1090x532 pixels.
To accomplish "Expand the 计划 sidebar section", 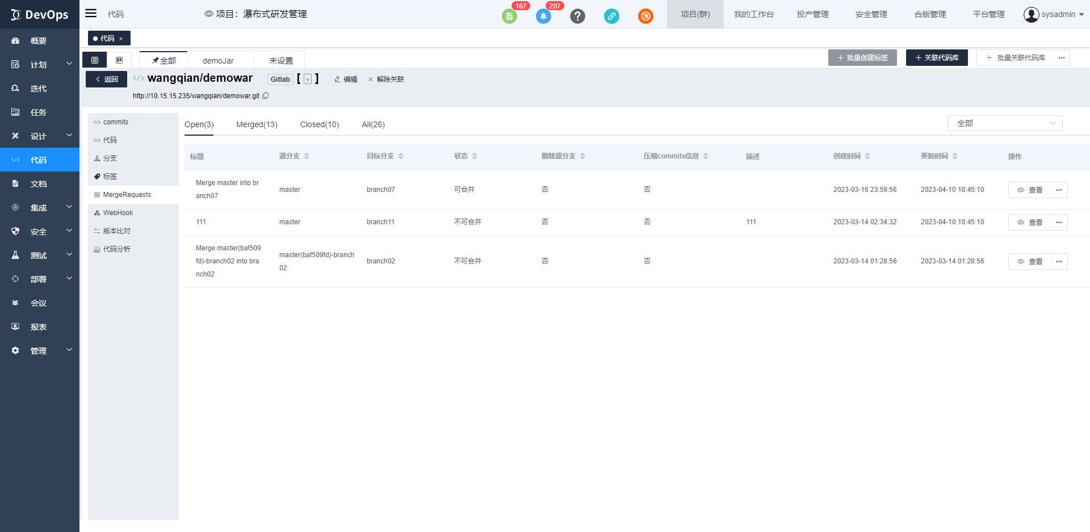I will click(40, 65).
